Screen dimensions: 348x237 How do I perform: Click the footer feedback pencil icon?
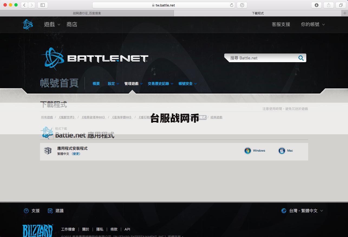[x=50, y=211]
